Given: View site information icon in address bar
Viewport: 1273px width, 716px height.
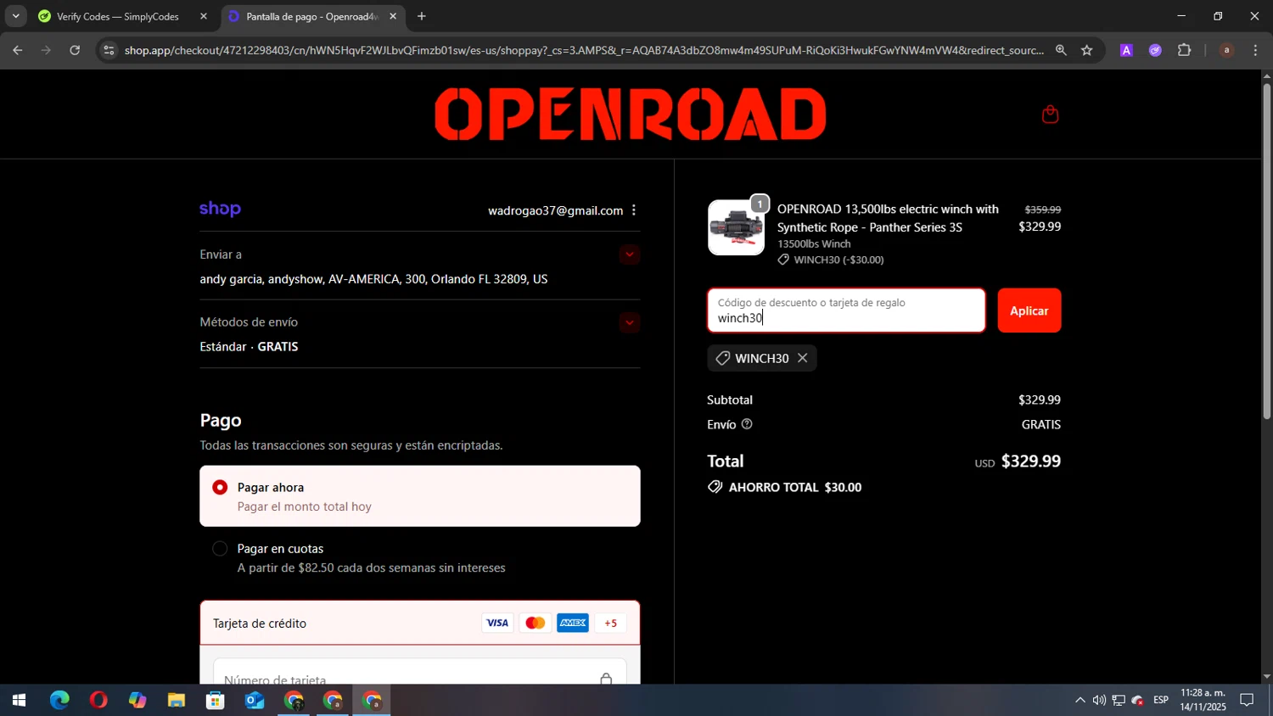Looking at the screenshot, I should pos(109,50).
